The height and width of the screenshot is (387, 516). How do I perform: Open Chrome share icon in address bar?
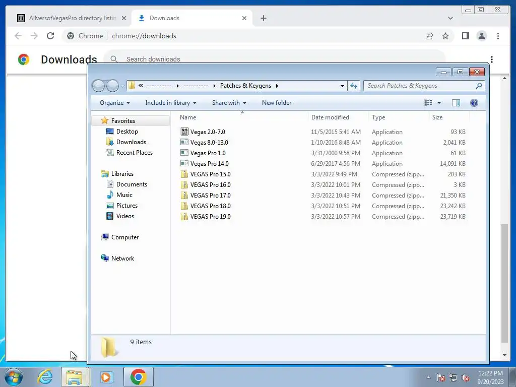[429, 36]
